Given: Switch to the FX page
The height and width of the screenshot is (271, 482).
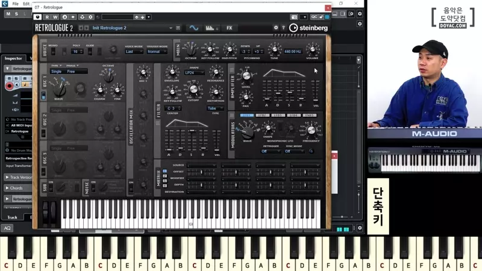Looking at the screenshot, I should coord(230,28).
